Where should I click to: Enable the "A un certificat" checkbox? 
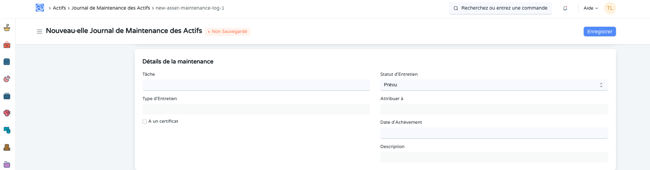145,122
